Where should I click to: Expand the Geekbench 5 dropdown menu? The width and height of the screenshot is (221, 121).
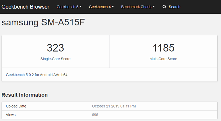pos(69,7)
